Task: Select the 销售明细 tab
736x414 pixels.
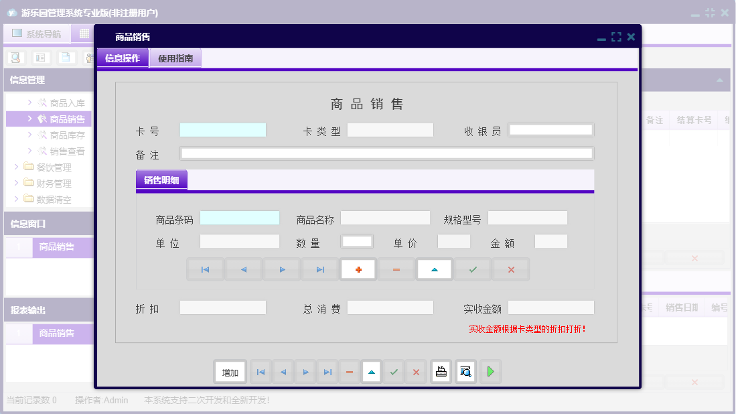Action: [161, 180]
